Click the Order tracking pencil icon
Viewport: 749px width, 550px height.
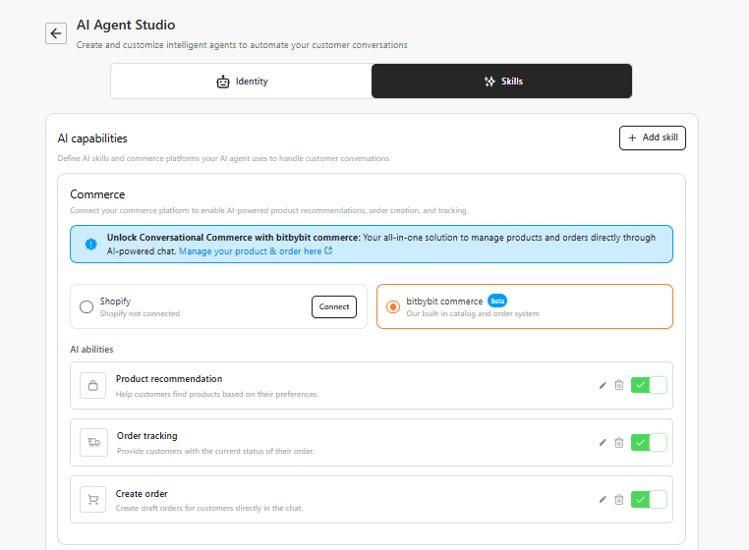[603, 442]
